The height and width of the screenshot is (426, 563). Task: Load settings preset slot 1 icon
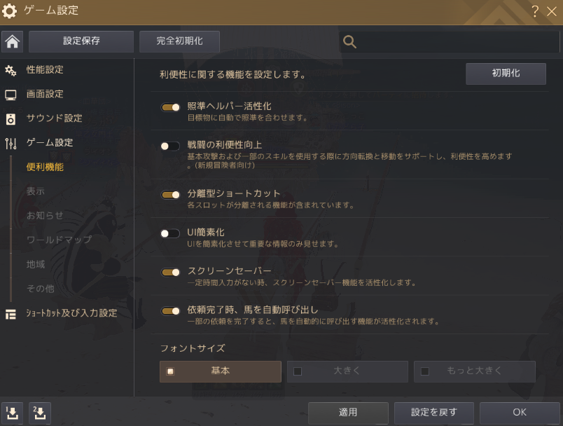coord(12,413)
